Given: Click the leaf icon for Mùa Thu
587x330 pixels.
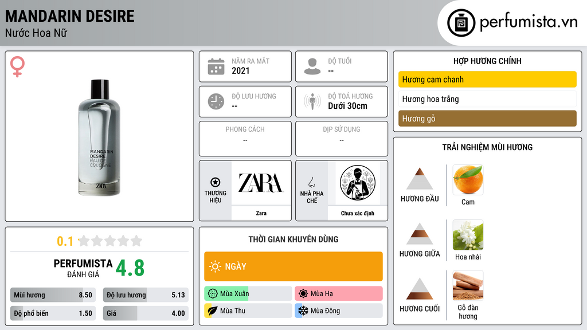Looking at the screenshot, I should point(213,311).
